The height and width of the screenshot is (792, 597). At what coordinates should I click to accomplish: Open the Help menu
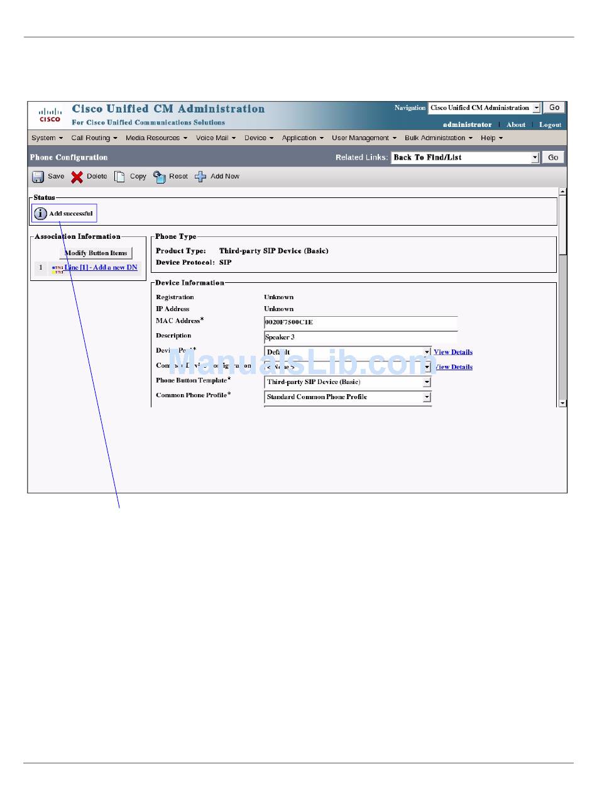pyautogui.click(x=491, y=138)
